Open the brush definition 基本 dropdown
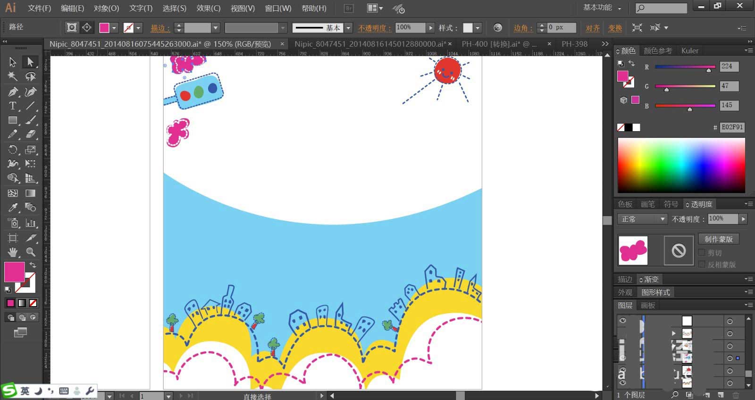 tap(348, 28)
